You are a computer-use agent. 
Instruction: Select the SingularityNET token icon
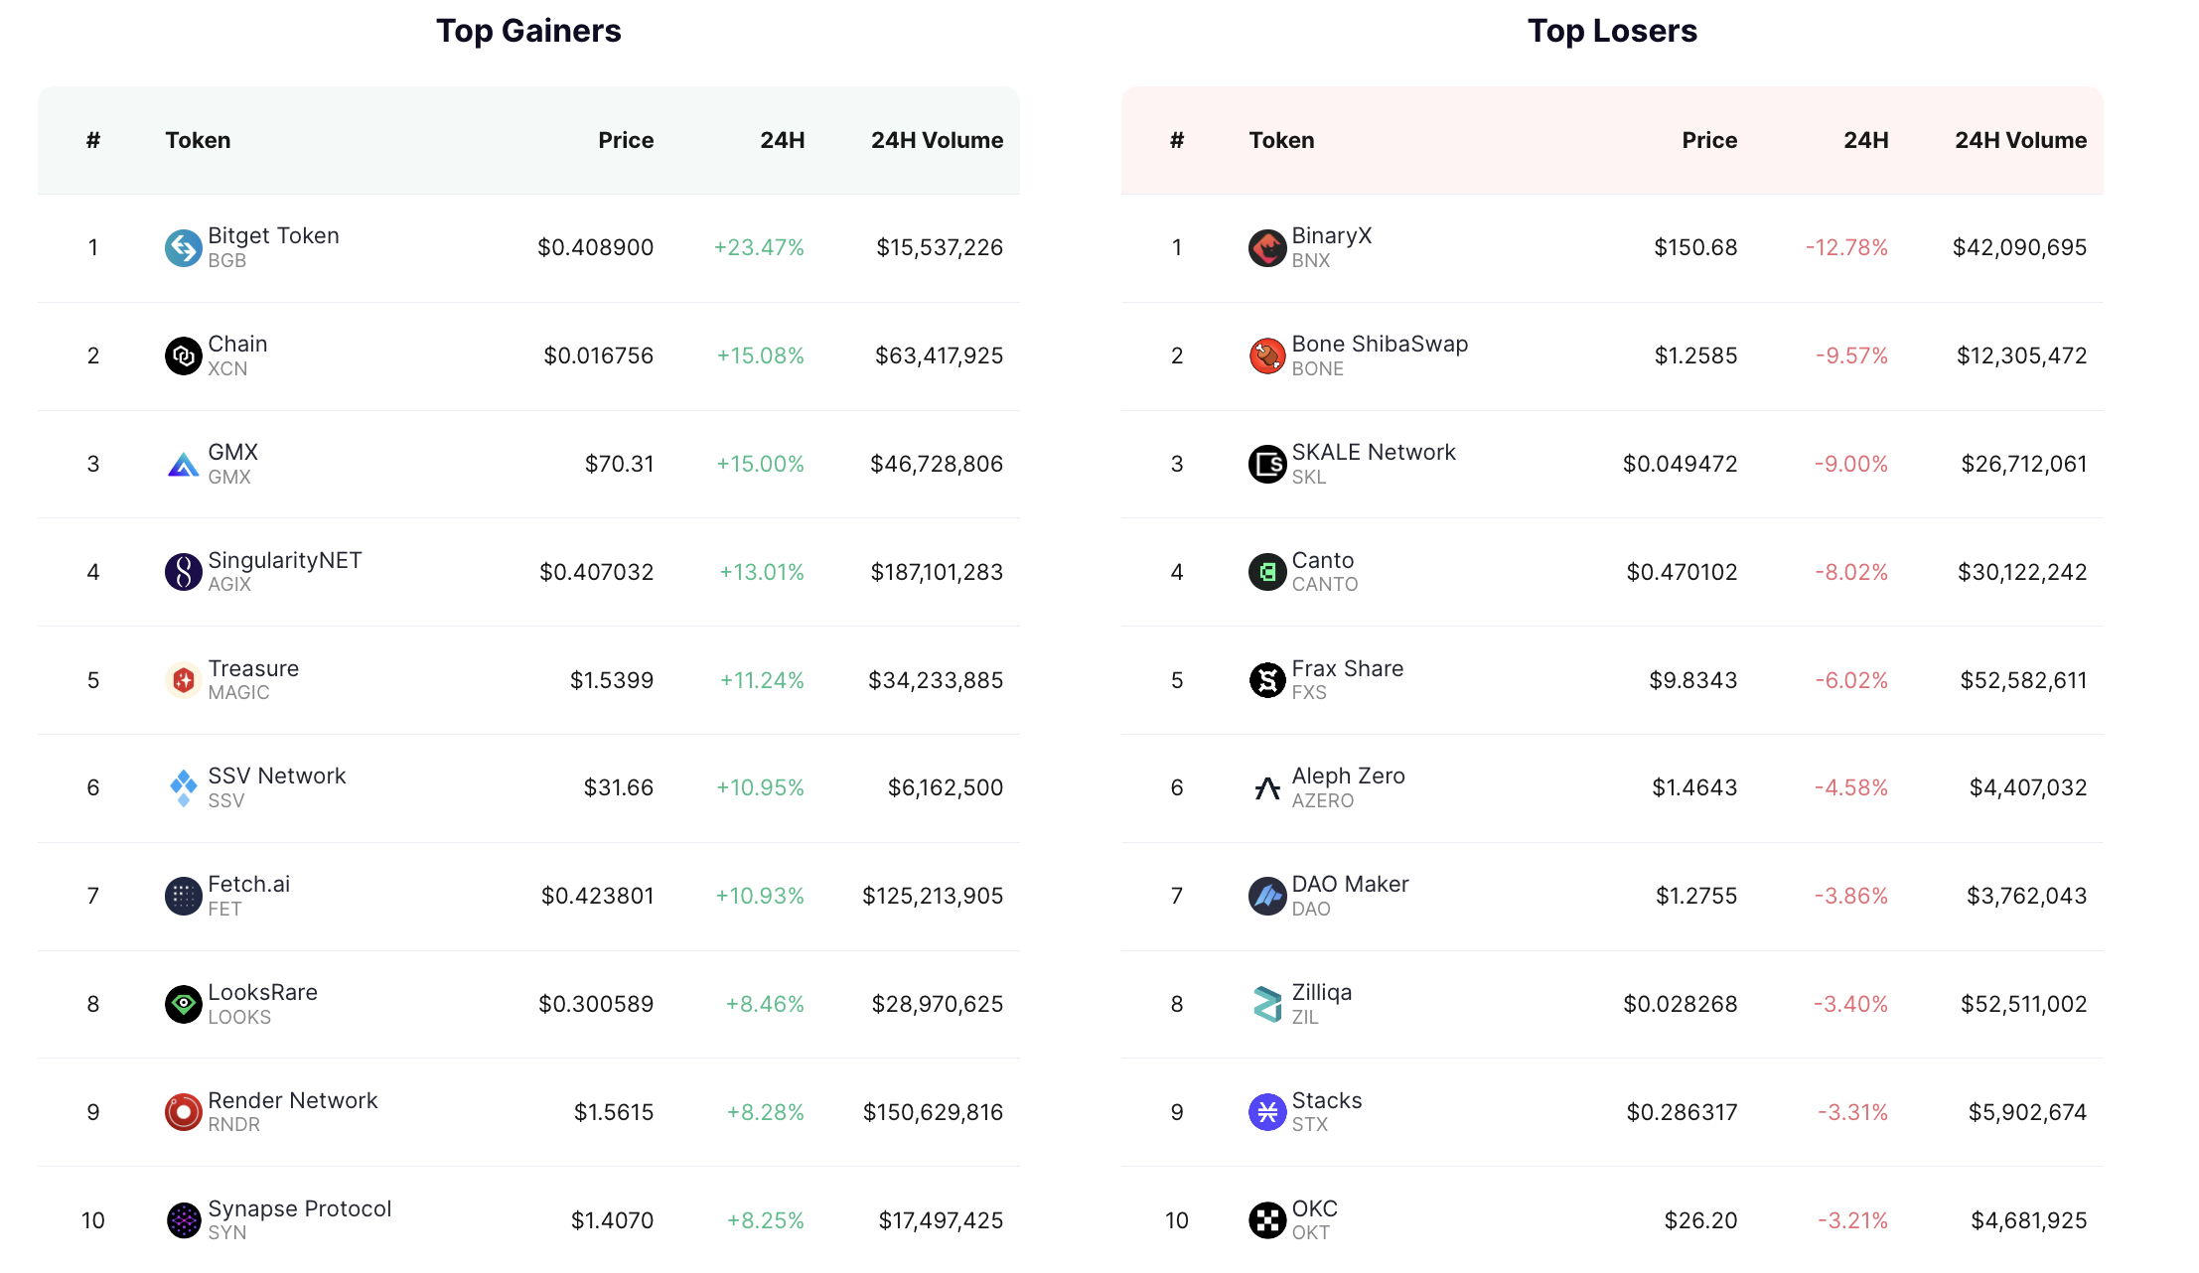click(x=183, y=572)
